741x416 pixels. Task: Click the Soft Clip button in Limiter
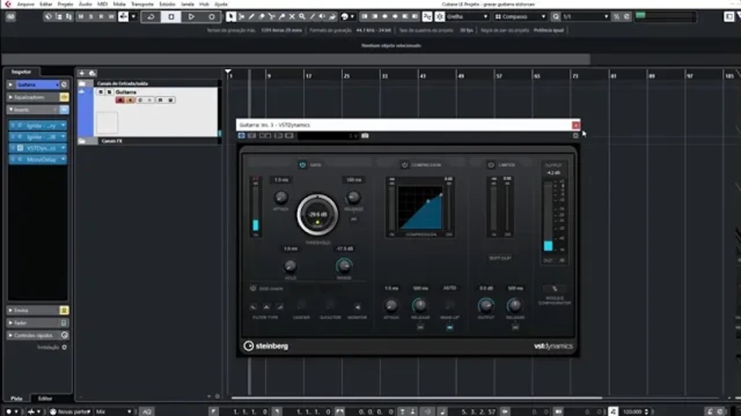tap(500, 258)
